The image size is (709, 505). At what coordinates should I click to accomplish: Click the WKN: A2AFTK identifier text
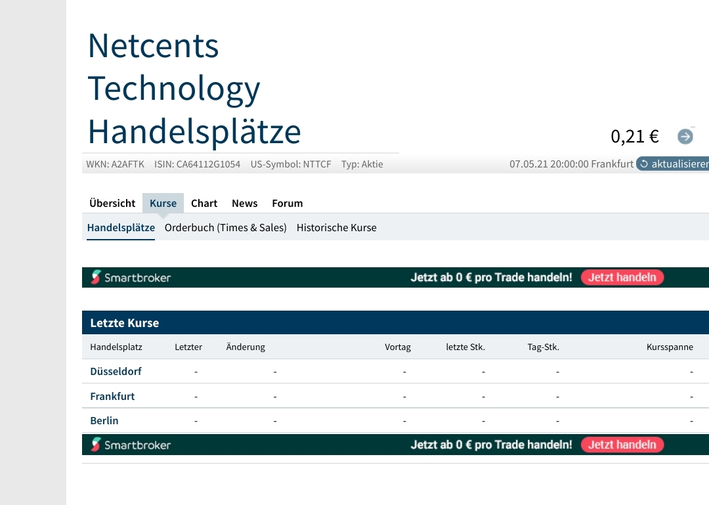[115, 164]
